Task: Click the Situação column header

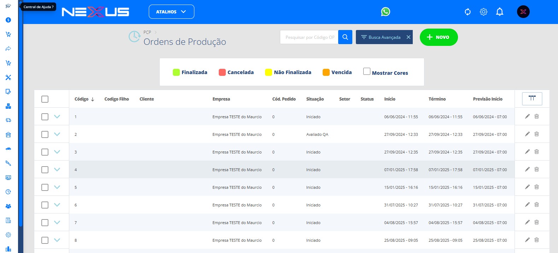Action: pos(315,99)
